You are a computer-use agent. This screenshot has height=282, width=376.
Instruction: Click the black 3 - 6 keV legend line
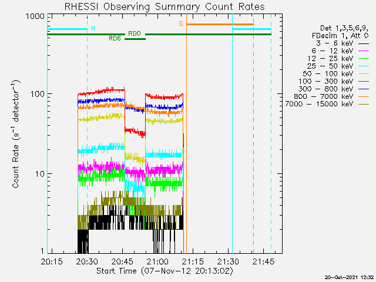click(x=364, y=43)
